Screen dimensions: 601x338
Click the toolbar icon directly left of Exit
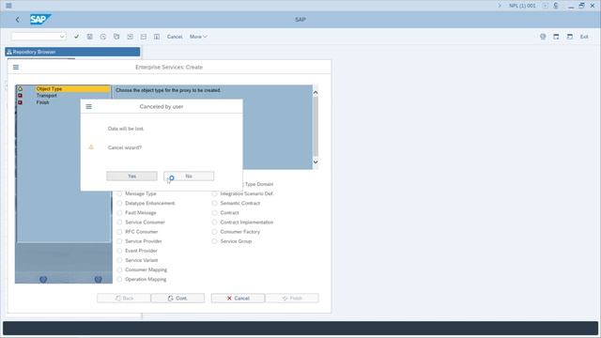tap(570, 37)
